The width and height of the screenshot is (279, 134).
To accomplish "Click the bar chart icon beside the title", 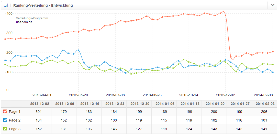I will (6, 5).
